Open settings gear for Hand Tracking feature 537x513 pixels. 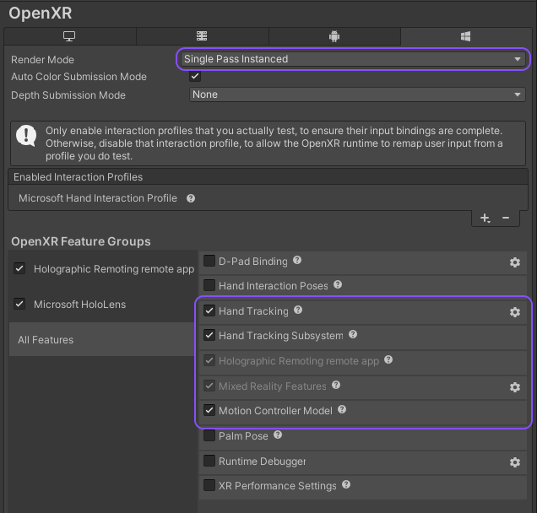coord(515,312)
